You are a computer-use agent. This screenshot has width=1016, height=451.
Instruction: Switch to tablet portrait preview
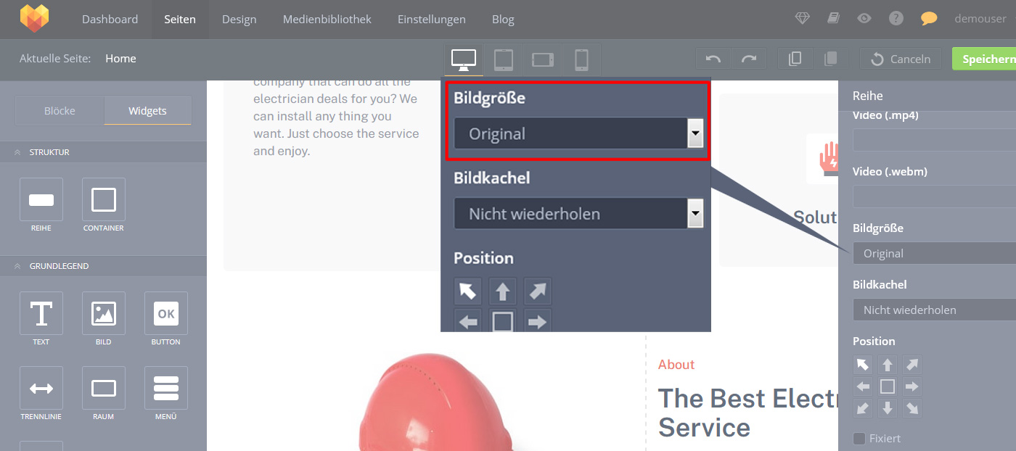pyautogui.click(x=504, y=59)
